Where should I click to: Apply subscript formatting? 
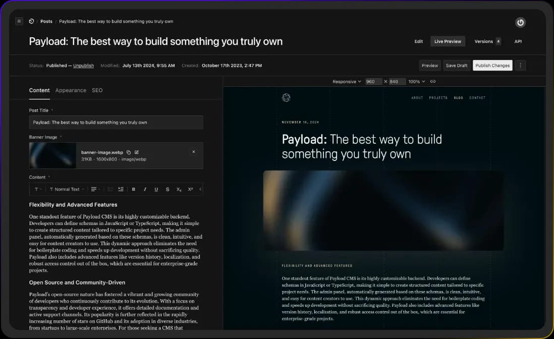point(179,189)
